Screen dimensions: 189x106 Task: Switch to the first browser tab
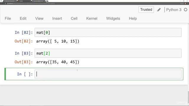(x=10, y=1)
